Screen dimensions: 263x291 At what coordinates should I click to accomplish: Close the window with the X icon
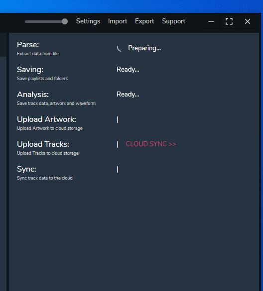(x=248, y=21)
